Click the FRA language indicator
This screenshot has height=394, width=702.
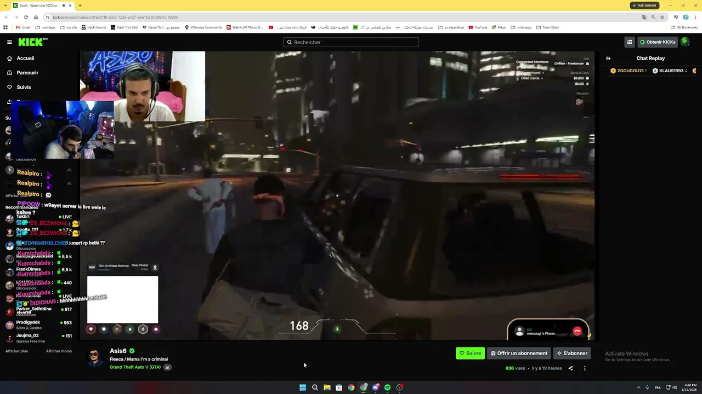click(x=658, y=387)
